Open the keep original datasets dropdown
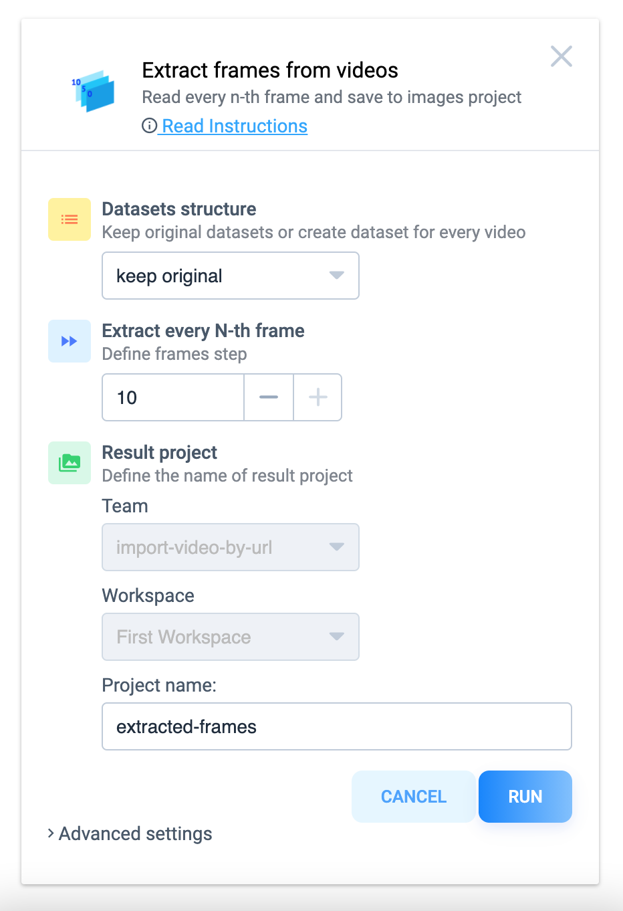This screenshot has height=911, width=623. click(x=231, y=276)
